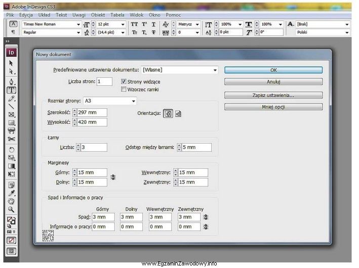Select the Free Transform tool
Screen dimensions: 359x268
point(11,174)
